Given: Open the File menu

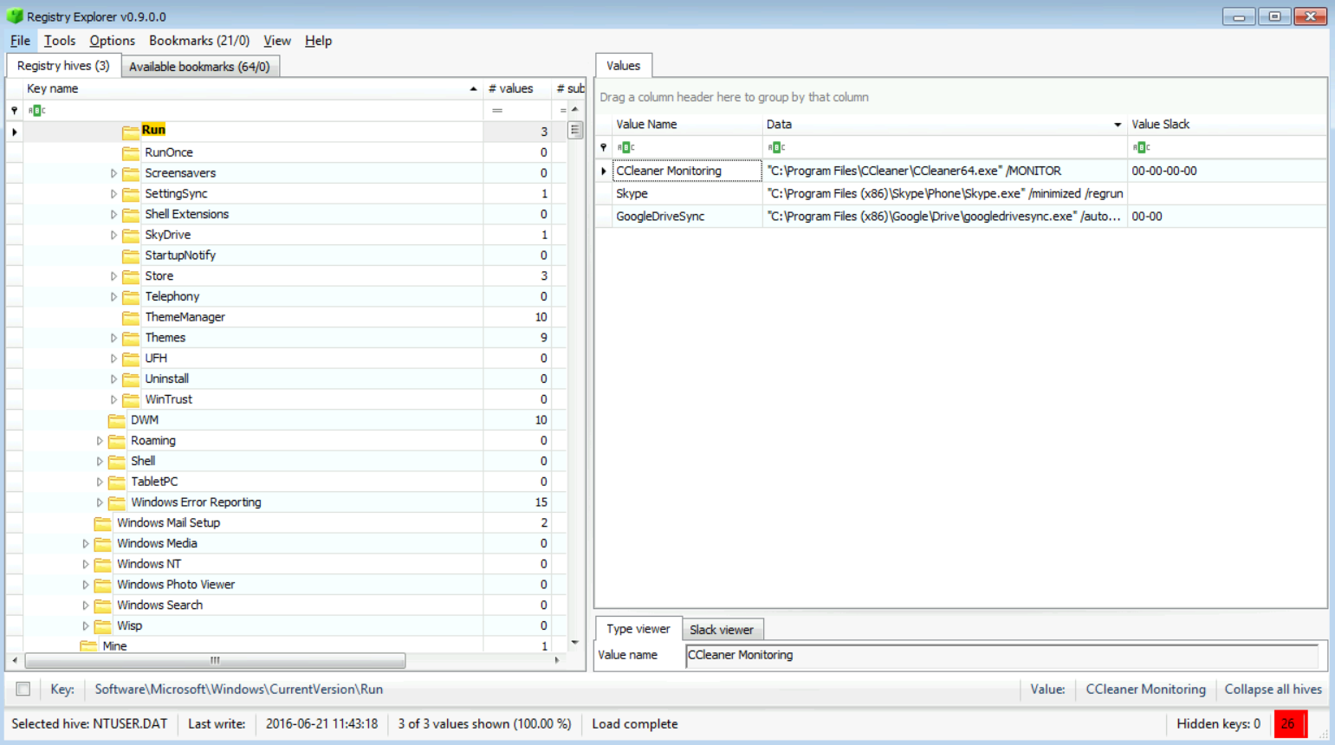Looking at the screenshot, I should click(x=20, y=41).
